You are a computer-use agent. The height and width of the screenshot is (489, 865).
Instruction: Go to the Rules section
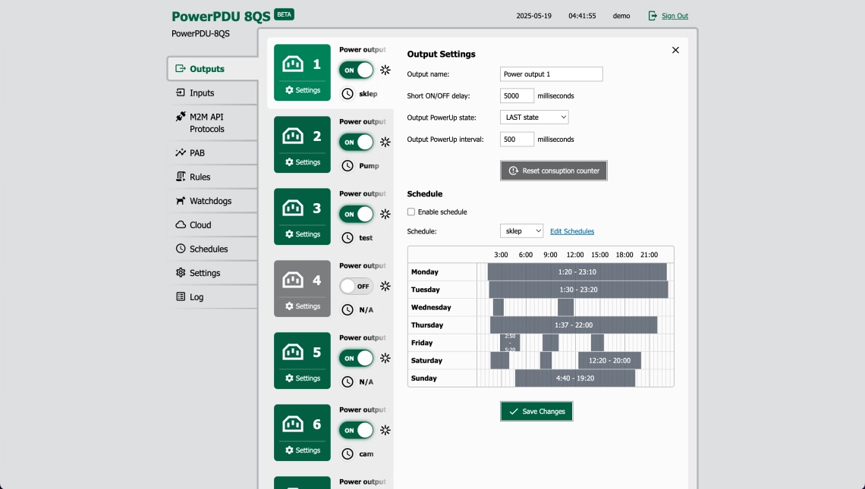coord(200,177)
